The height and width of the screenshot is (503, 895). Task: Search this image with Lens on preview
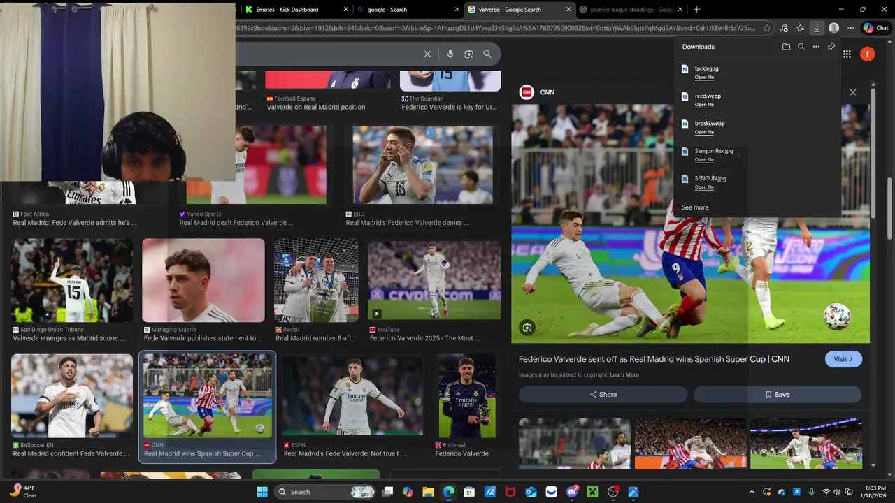pyautogui.click(x=527, y=327)
